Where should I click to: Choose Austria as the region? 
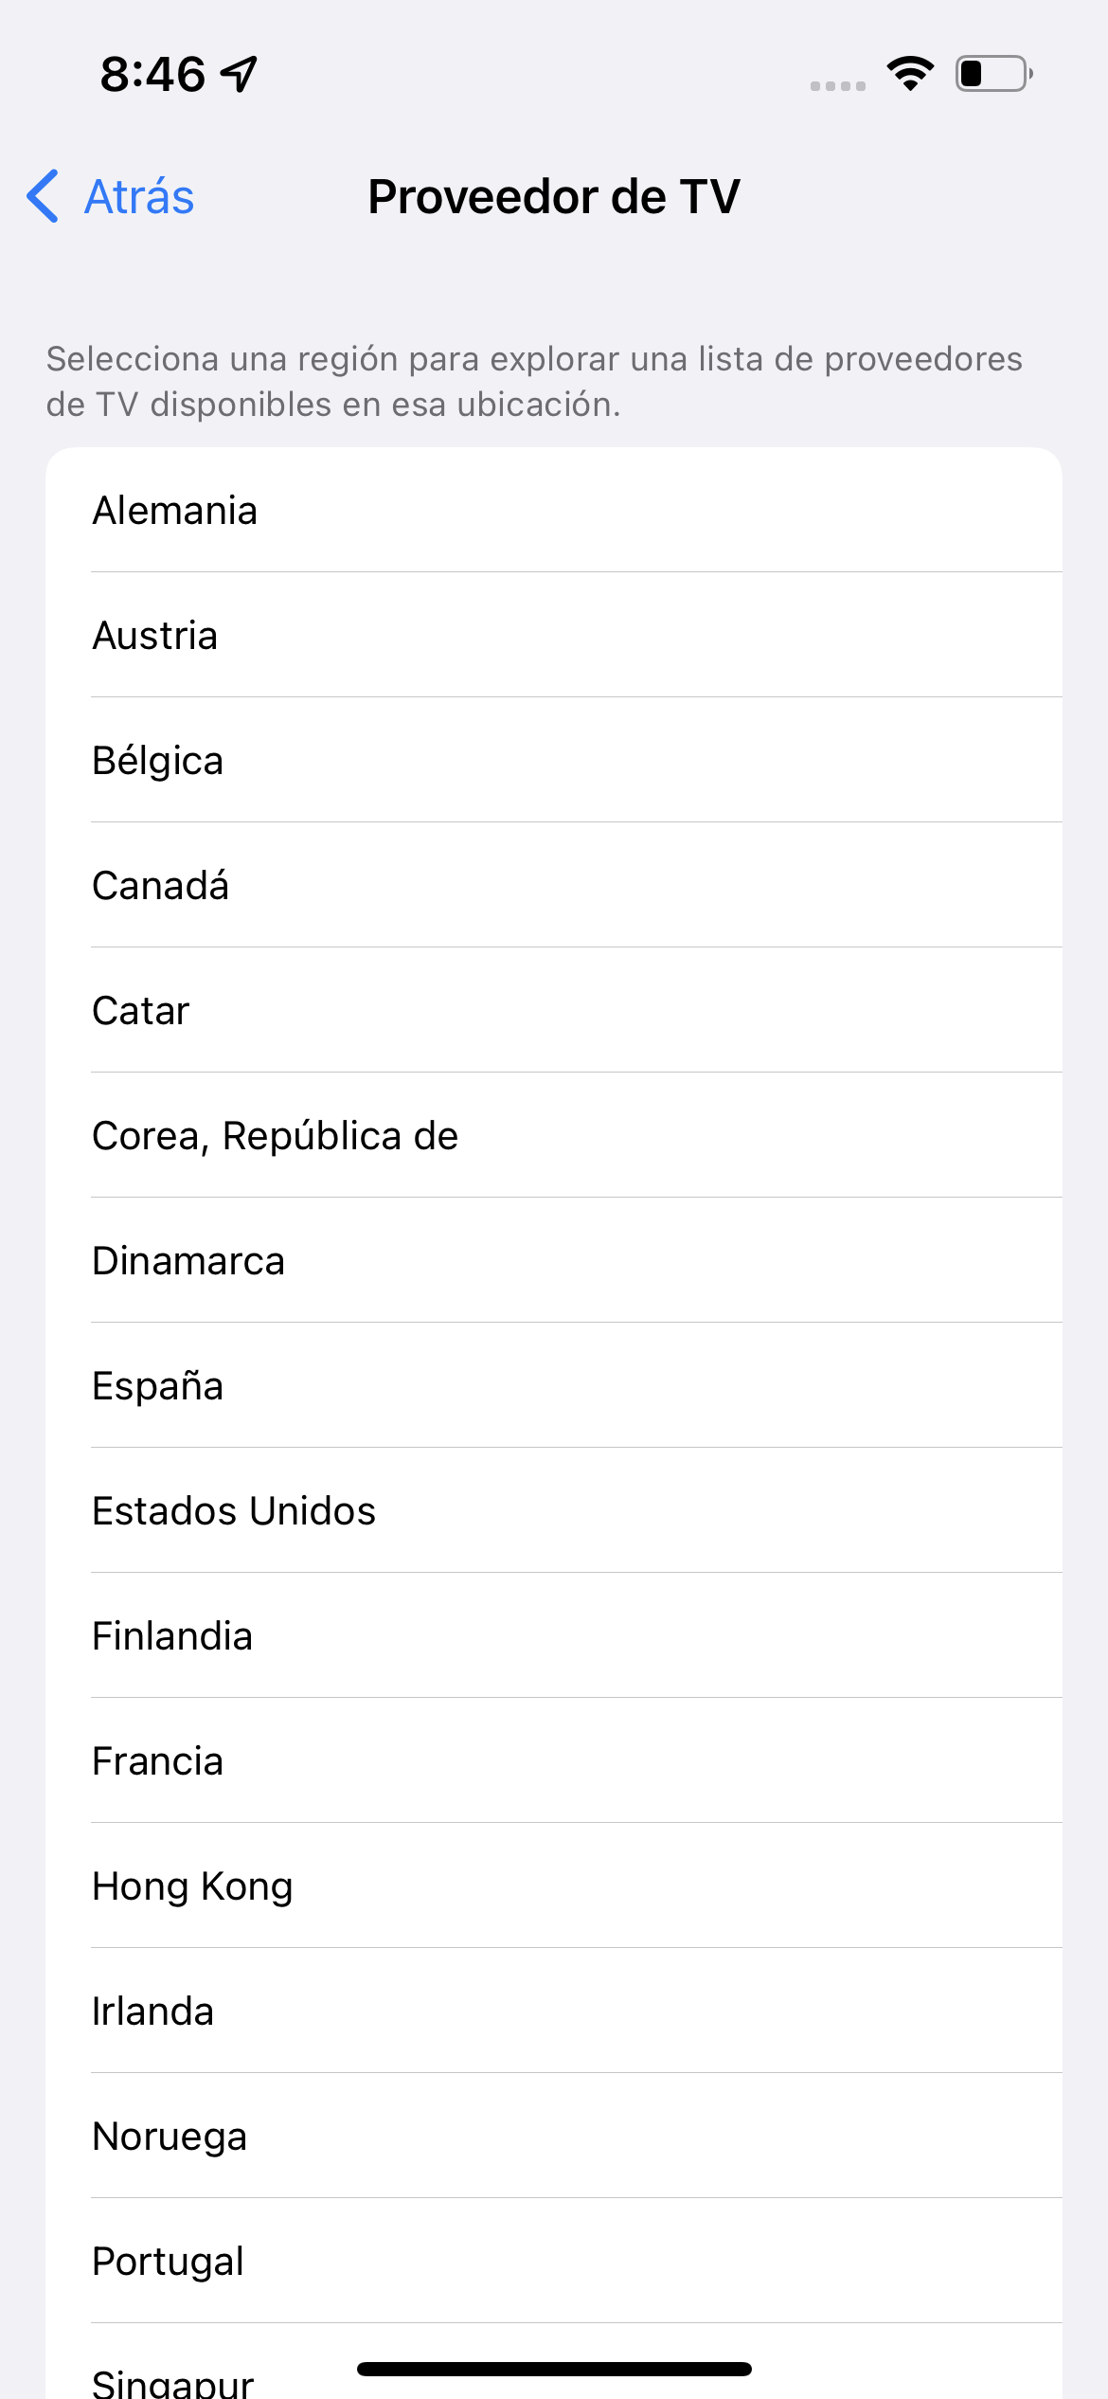click(554, 636)
